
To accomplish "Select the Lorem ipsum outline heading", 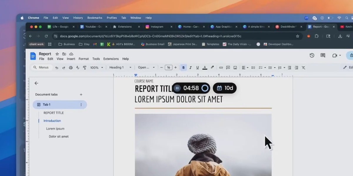I will tap(55, 128).
